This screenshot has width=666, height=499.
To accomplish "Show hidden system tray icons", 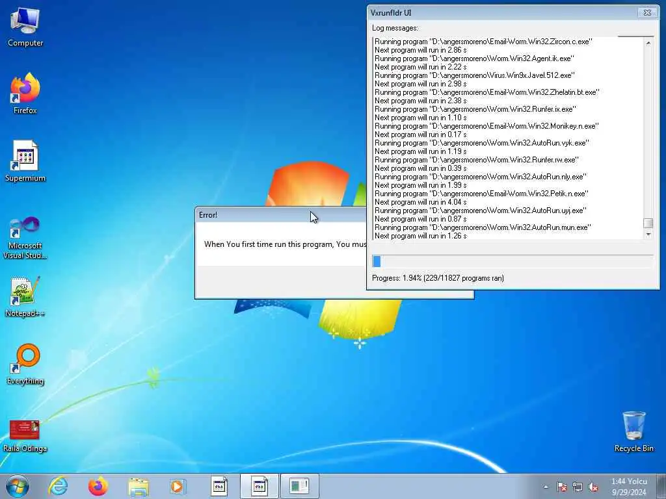I will click(x=546, y=487).
